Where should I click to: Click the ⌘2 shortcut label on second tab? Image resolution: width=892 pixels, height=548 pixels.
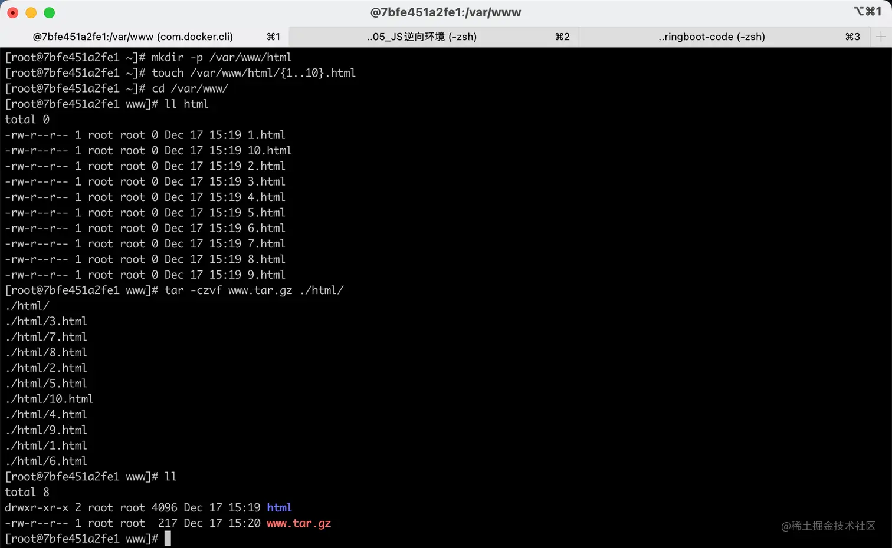pyautogui.click(x=562, y=37)
